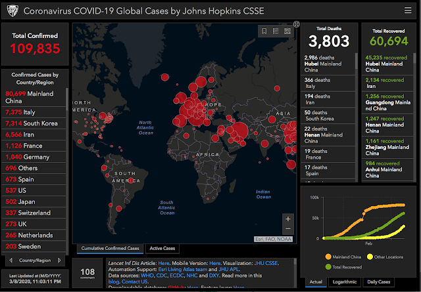The height and width of the screenshot is (292, 421).
Task: Select 1,247 recovered Henan entry
Action: click(387, 125)
